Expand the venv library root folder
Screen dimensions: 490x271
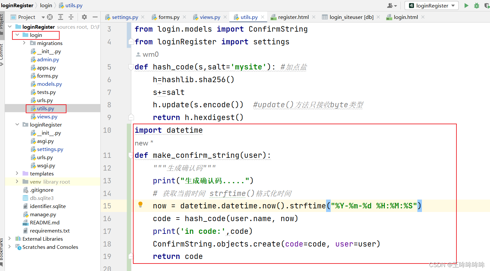[x=17, y=182]
